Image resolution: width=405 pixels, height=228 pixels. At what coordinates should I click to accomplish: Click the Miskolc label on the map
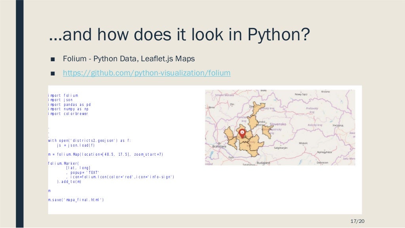coord(303,143)
